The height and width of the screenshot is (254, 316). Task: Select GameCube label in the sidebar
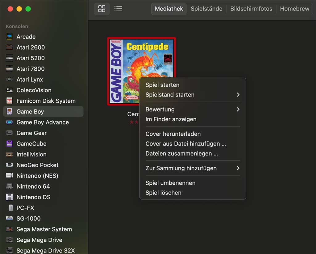coord(31,144)
